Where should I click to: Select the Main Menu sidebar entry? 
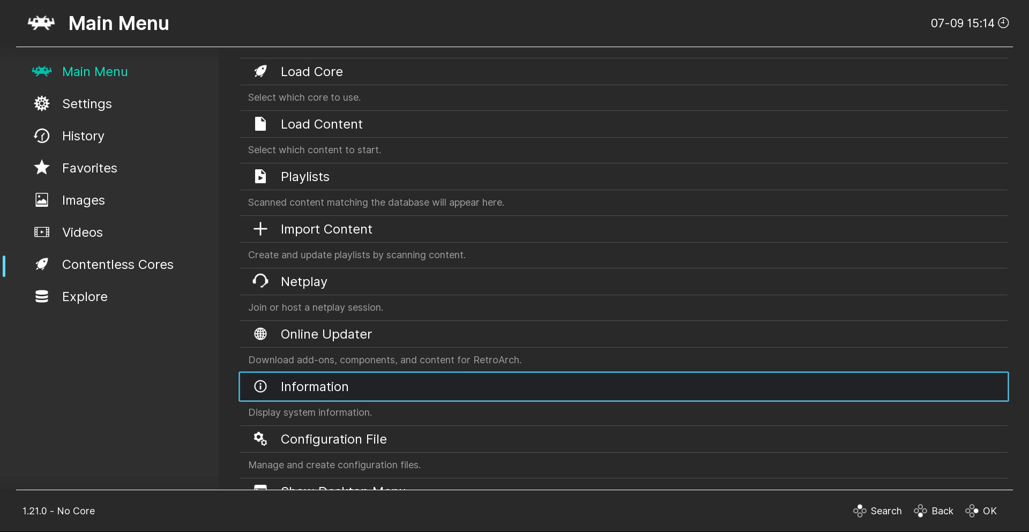coord(95,72)
